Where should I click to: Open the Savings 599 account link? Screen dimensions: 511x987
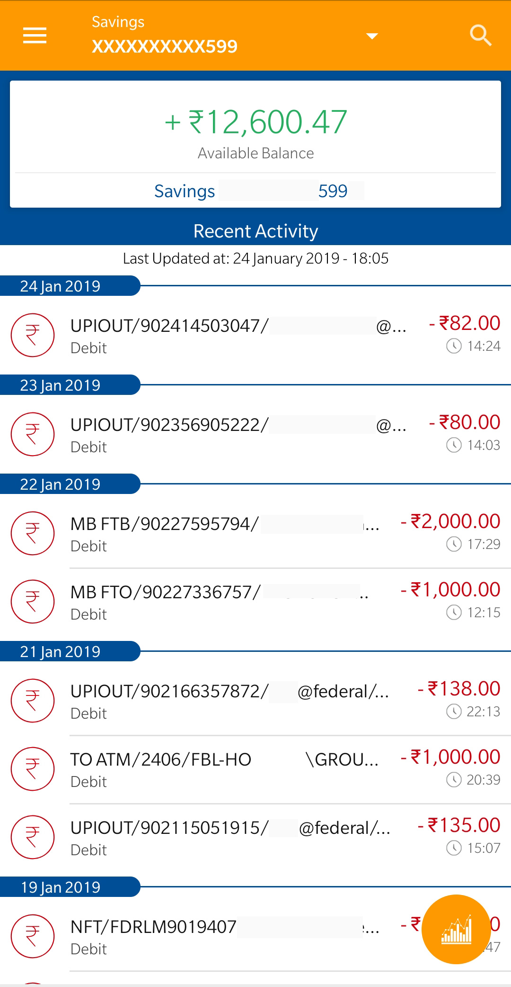tap(255, 191)
